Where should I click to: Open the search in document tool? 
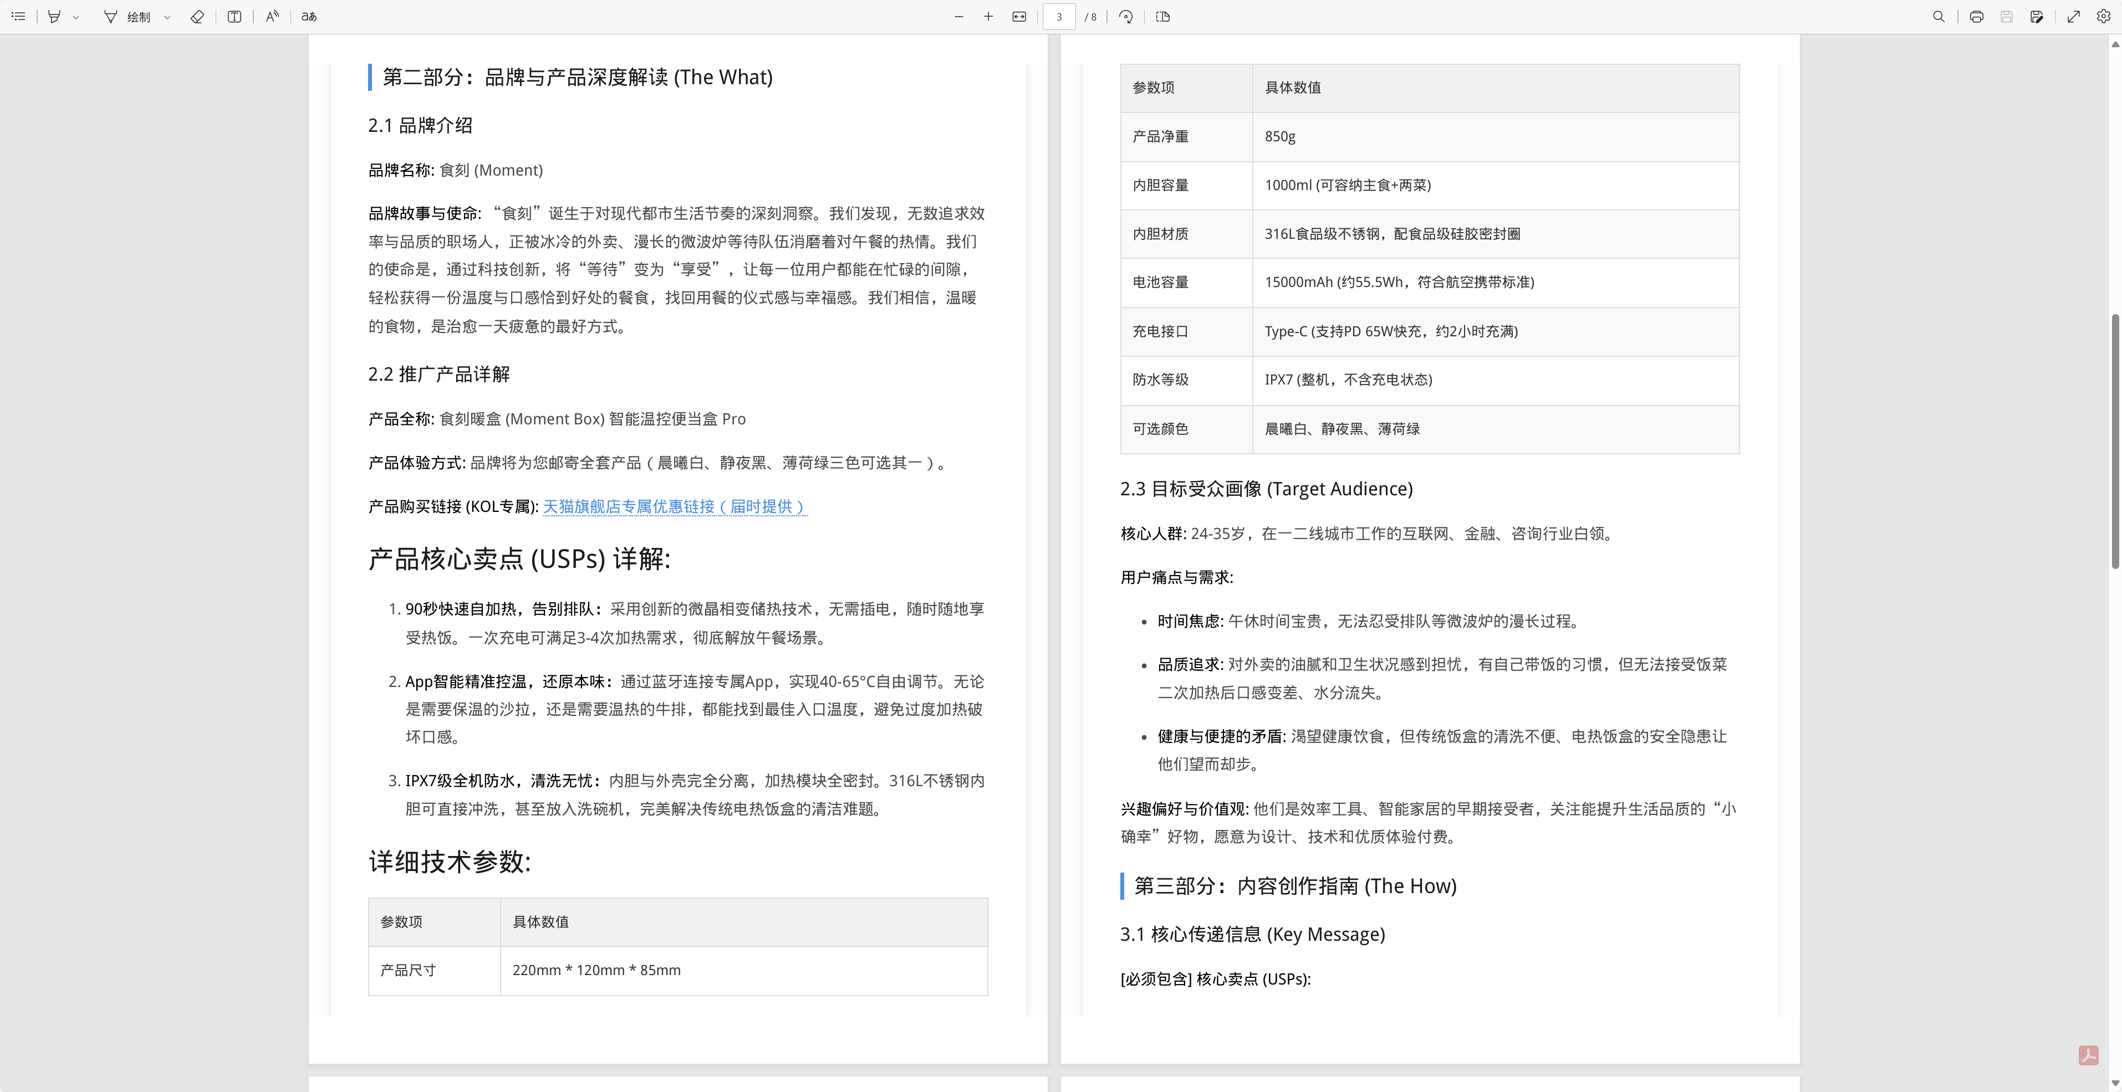1939,17
